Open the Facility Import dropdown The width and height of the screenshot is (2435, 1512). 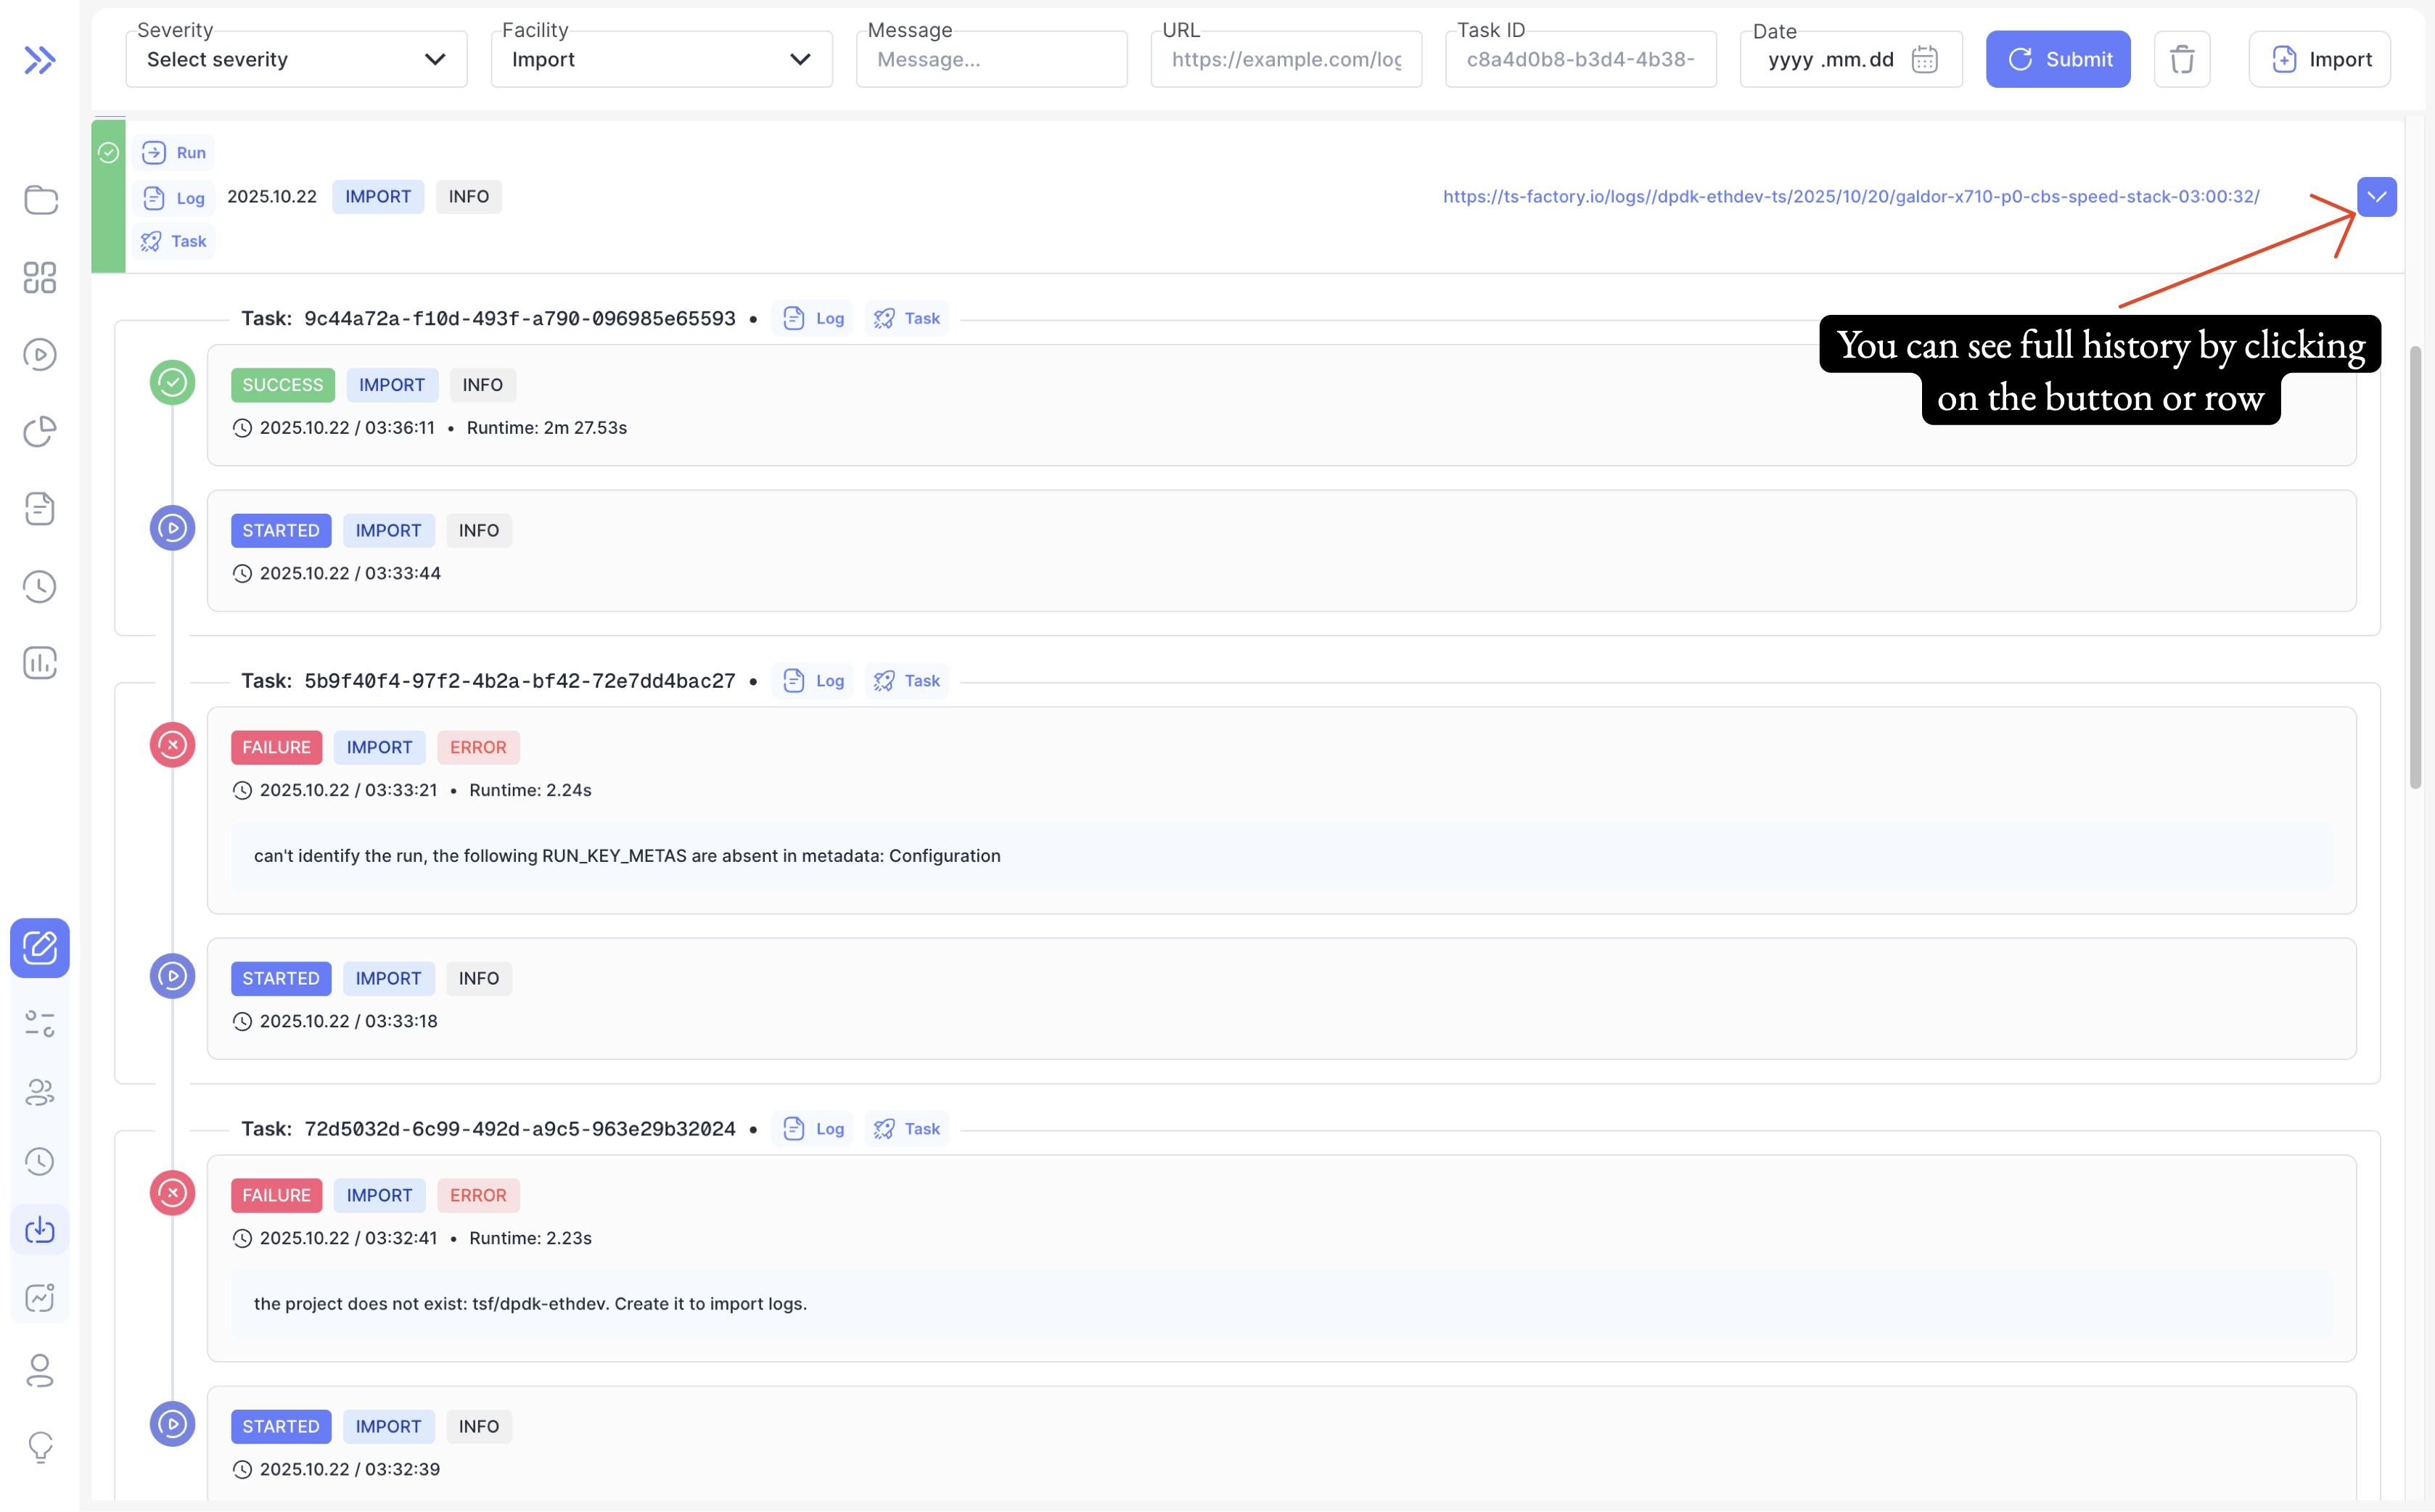pos(661,59)
